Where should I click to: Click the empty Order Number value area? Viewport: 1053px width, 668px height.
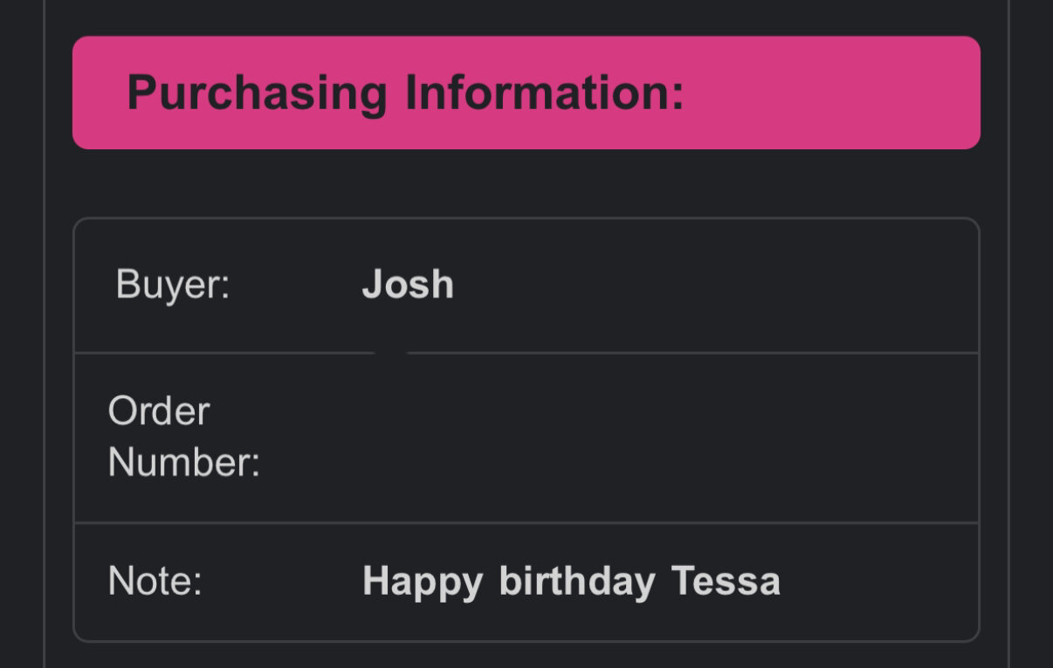click(x=611, y=437)
